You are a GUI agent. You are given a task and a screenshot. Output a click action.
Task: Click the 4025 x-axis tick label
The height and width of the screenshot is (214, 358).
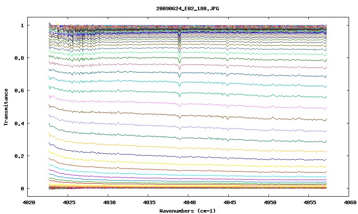(x=69, y=202)
